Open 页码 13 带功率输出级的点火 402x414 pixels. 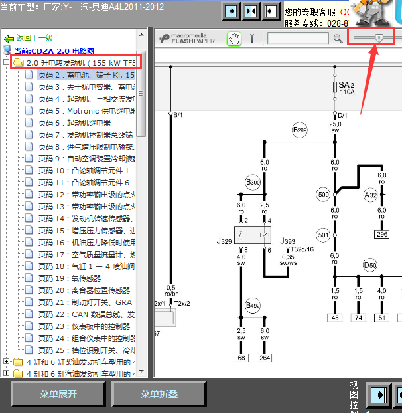tap(87, 207)
